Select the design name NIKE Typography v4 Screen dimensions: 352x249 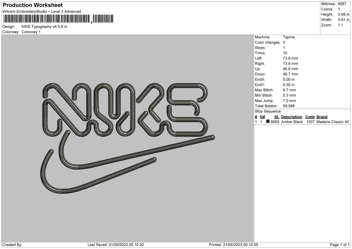point(44,26)
